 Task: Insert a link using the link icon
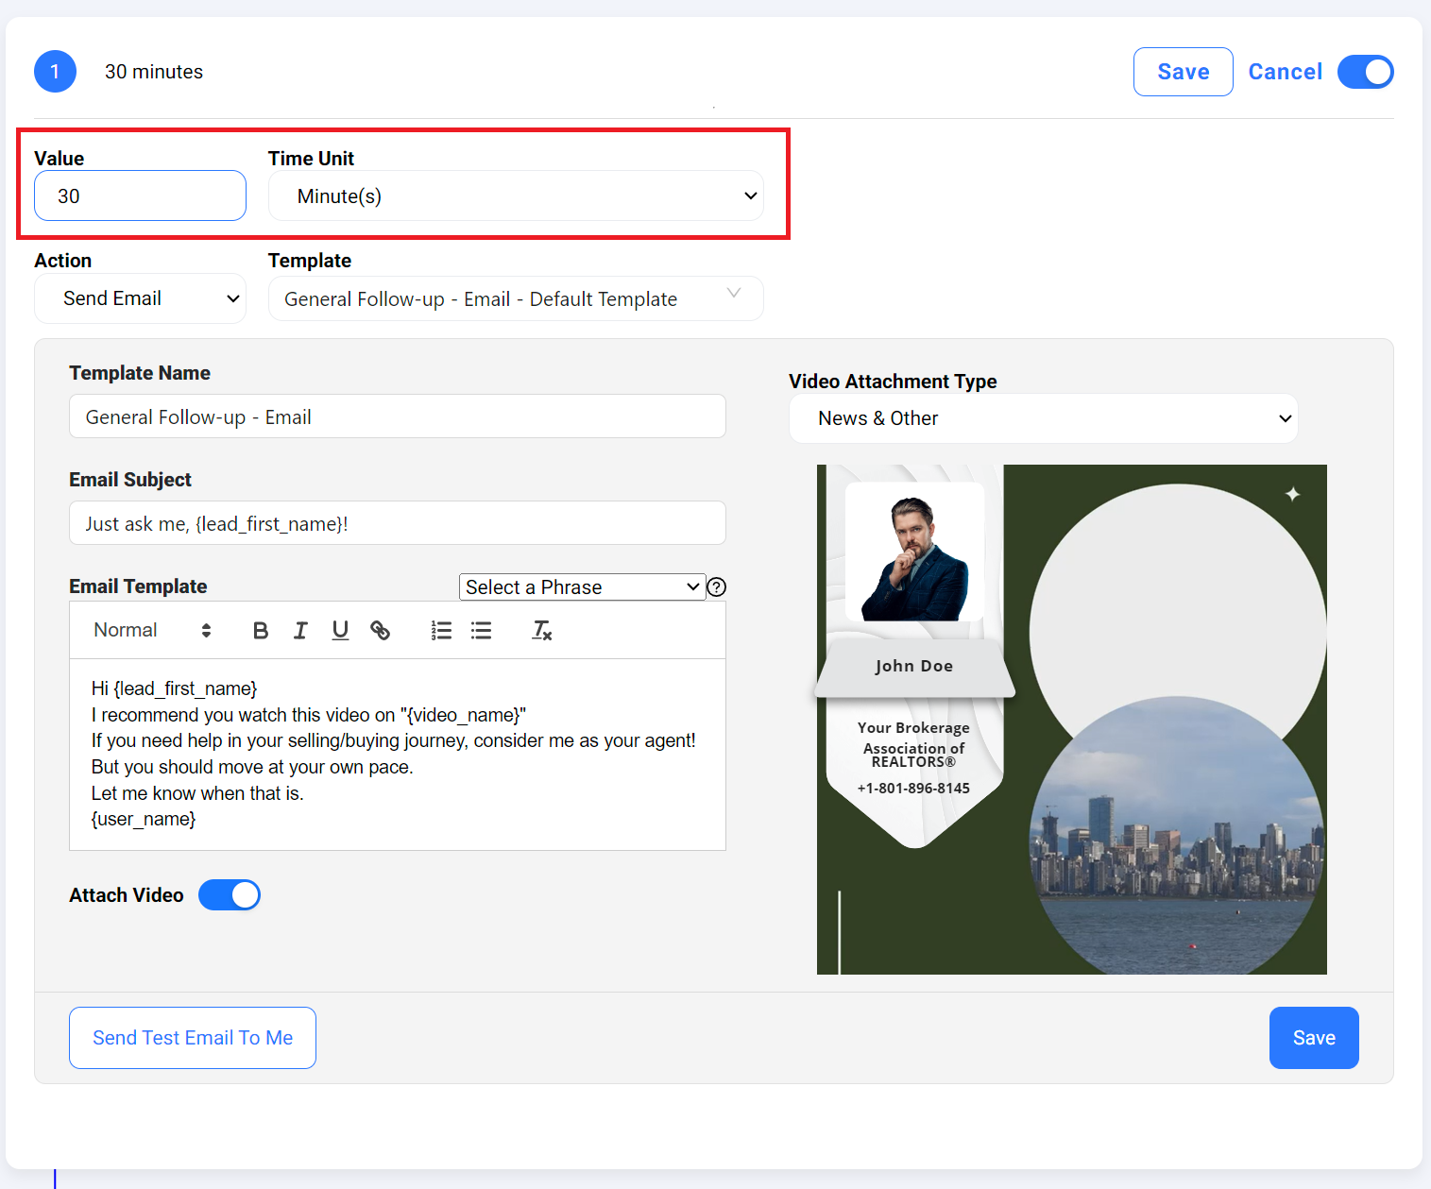tap(380, 631)
